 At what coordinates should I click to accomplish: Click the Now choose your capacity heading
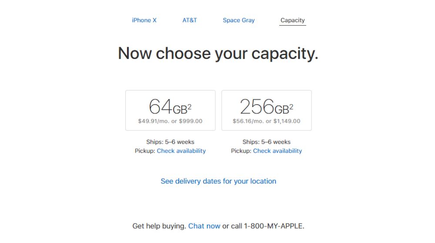click(218, 53)
